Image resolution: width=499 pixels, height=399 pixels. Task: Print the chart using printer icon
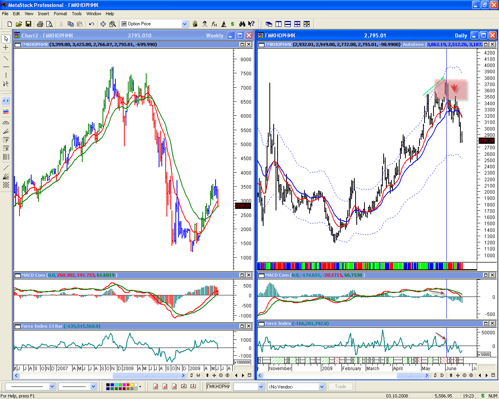pyautogui.click(x=40, y=24)
